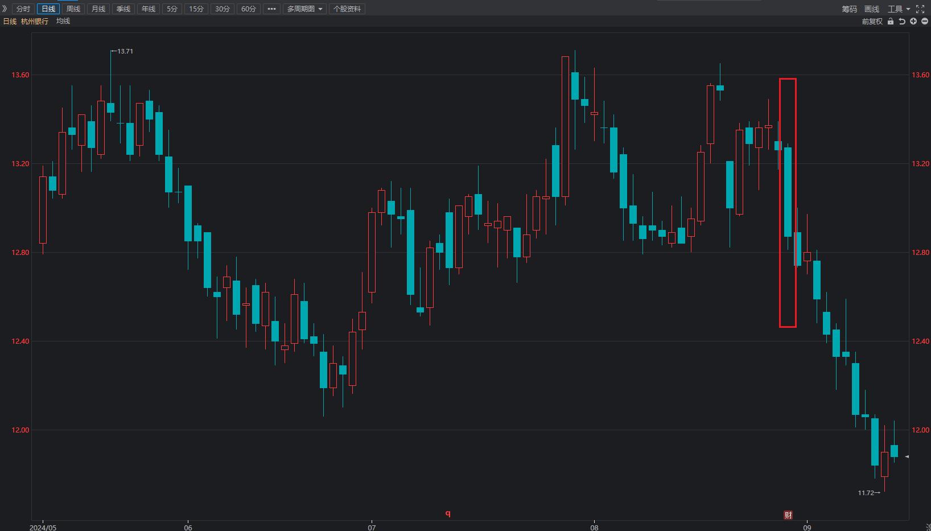Open the 前复权 adjustment selector
931x531 pixels.
pyautogui.click(x=872, y=22)
